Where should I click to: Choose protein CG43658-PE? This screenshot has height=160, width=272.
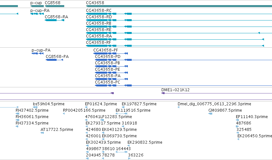[107, 69]
